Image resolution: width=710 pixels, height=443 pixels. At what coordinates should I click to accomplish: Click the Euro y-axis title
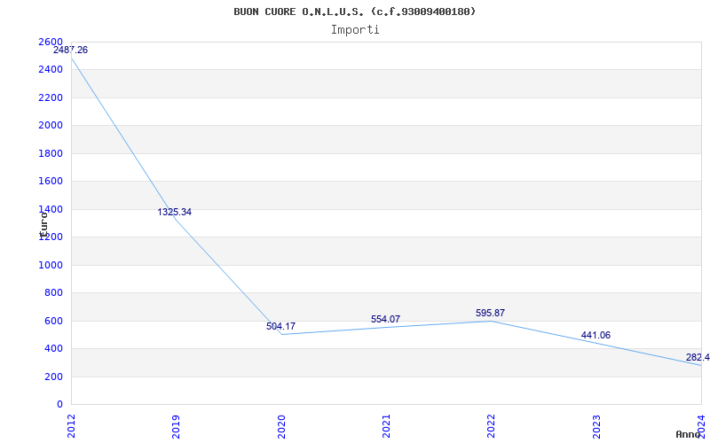[43, 225]
